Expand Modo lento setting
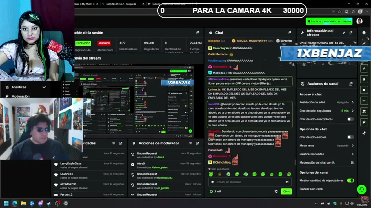 (353, 146)
